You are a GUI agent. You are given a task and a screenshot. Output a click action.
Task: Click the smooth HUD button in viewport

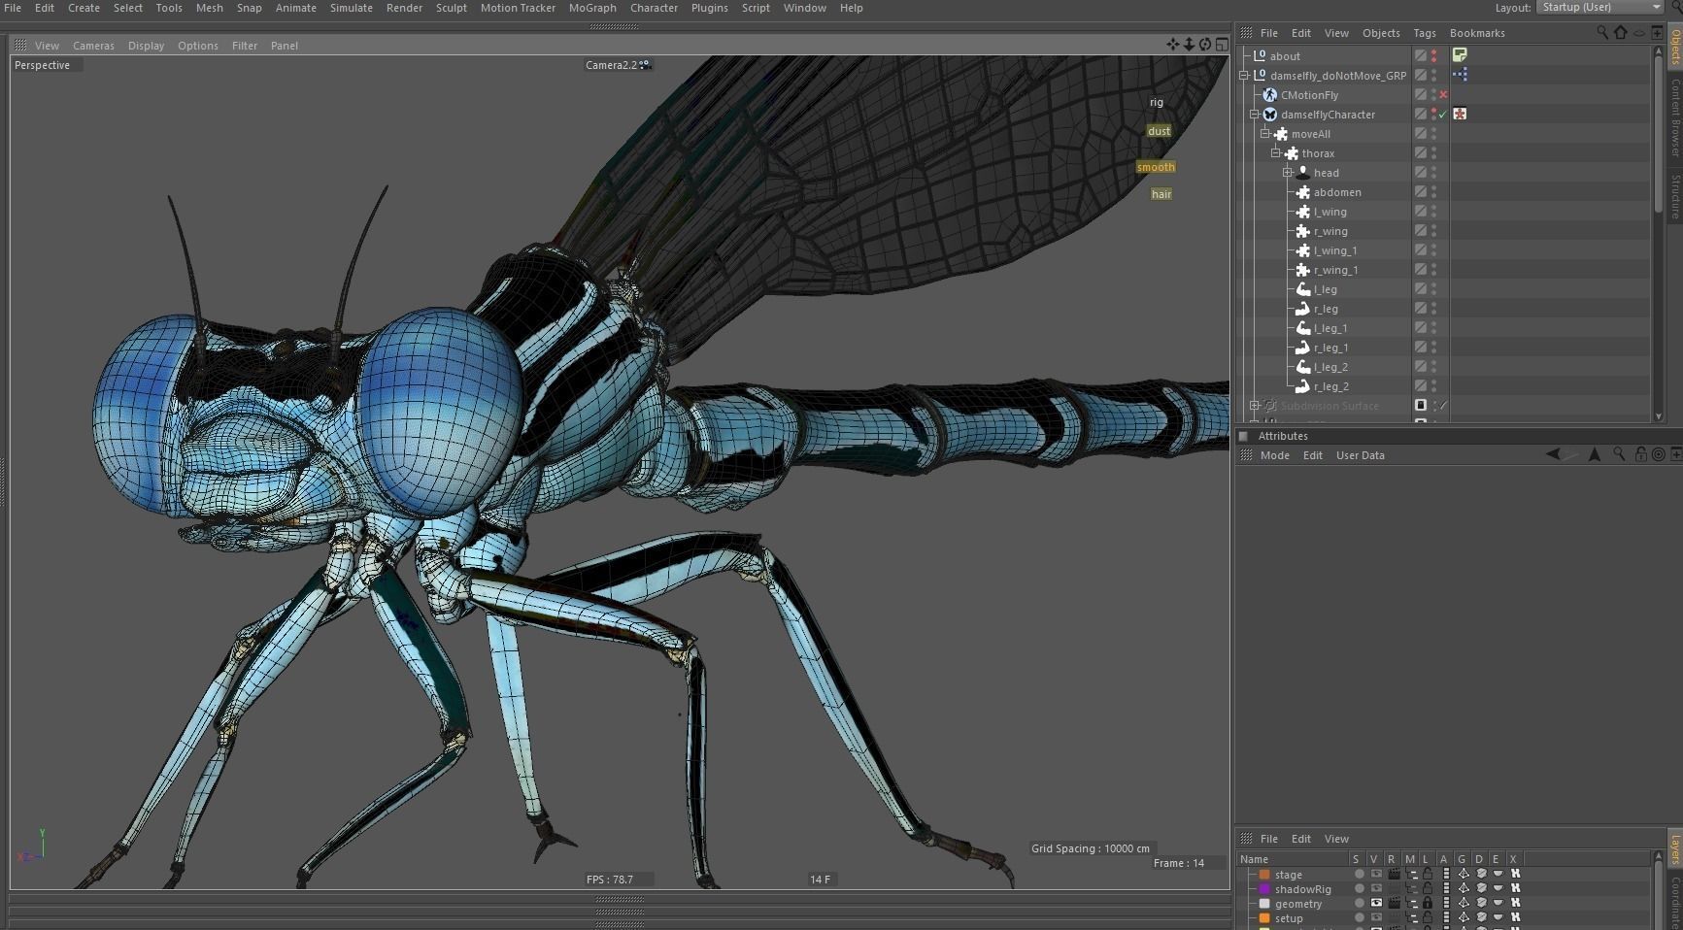click(1156, 167)
